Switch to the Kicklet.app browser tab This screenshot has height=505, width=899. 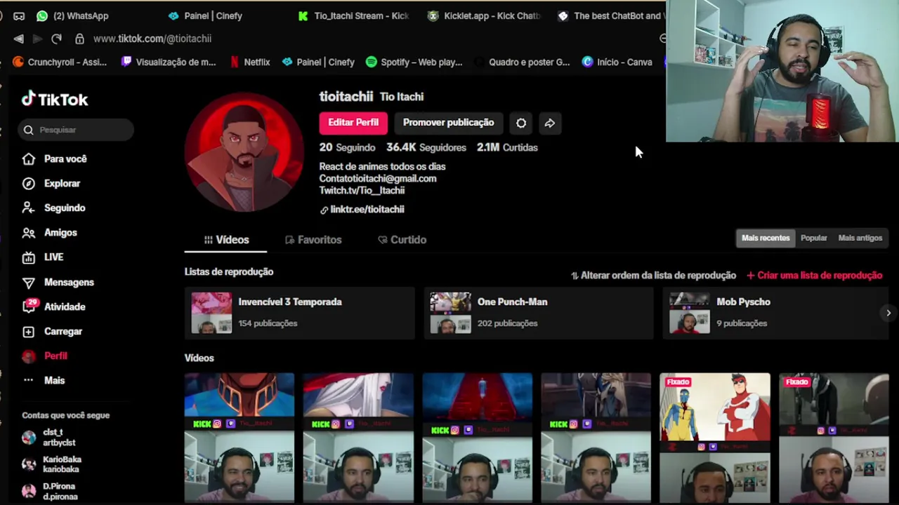click(484, 15)
